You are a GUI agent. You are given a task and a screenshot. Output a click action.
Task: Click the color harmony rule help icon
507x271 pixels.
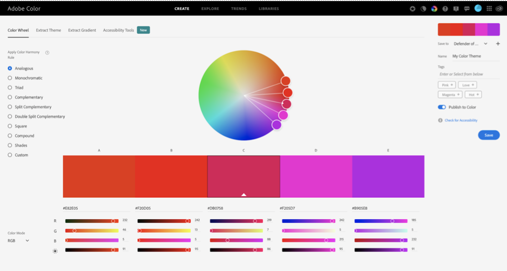click(x=47, y=53)
